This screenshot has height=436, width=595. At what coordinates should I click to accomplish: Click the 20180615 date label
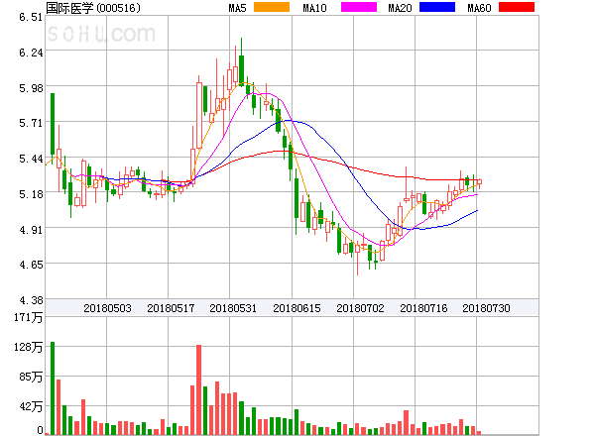click(x=297, y=308)
